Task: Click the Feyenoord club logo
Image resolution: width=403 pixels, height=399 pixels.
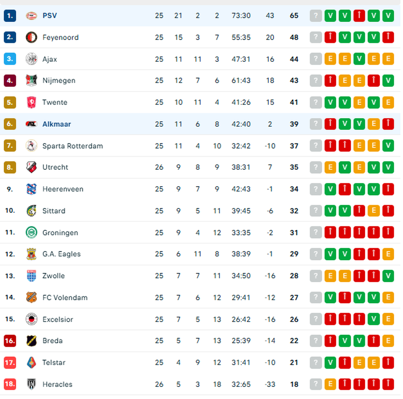Action: [31, 37]
